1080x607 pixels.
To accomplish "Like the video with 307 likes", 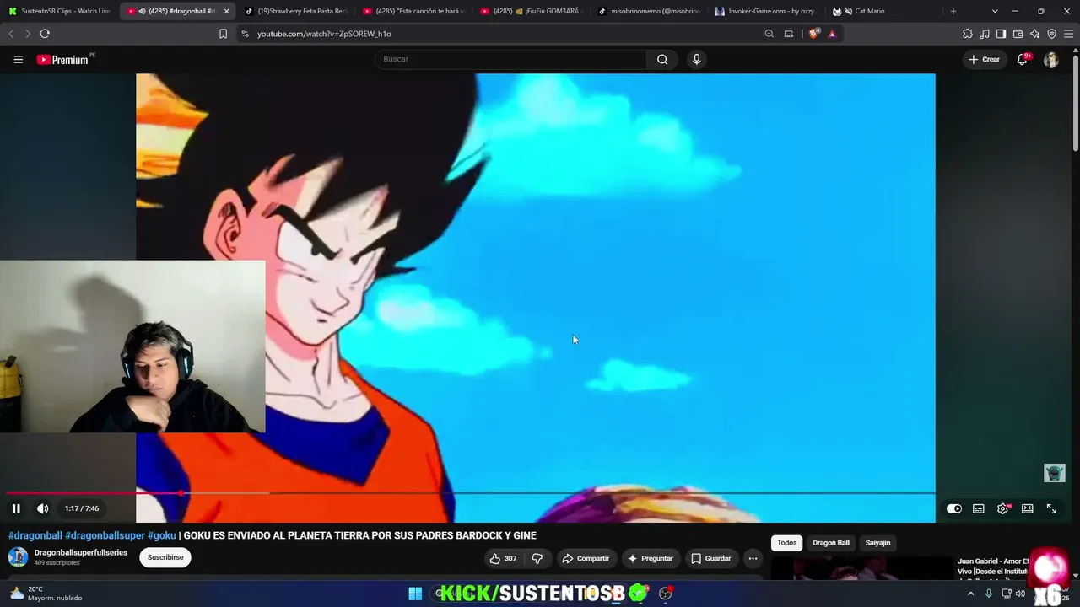I will (503, 558).
